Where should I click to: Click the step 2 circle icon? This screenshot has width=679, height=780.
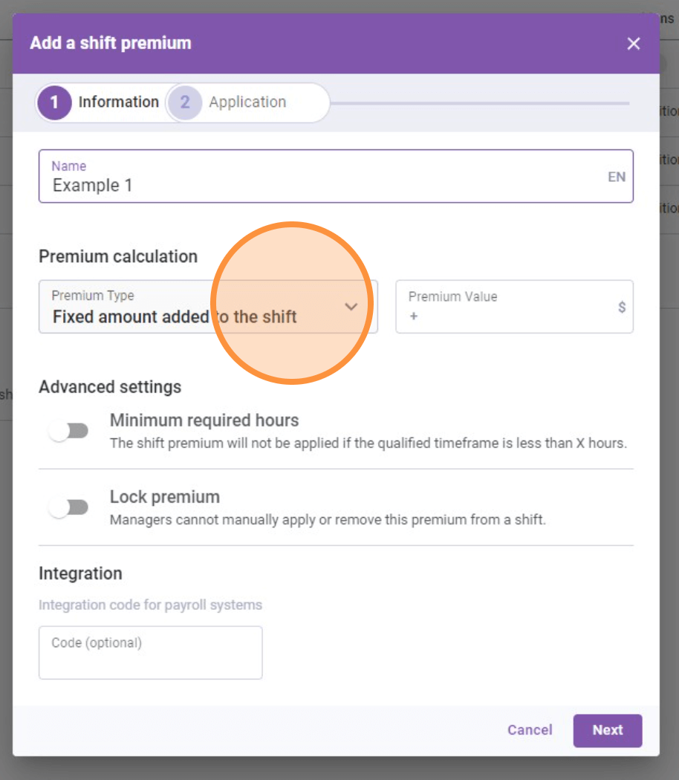(x=184, y=103)
